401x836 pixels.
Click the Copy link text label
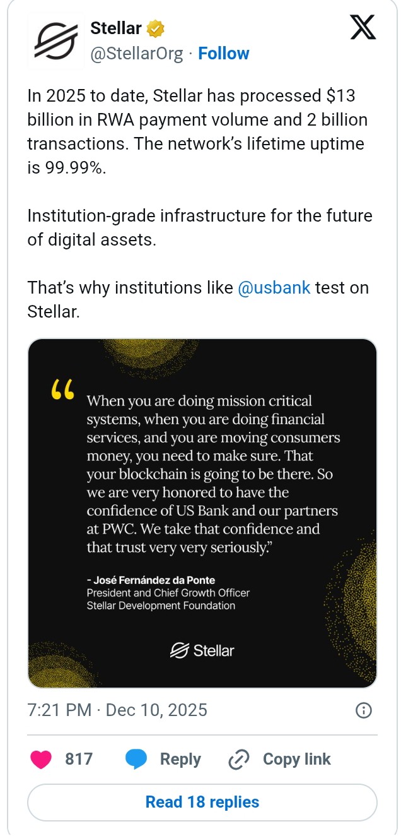pos(296,760)
